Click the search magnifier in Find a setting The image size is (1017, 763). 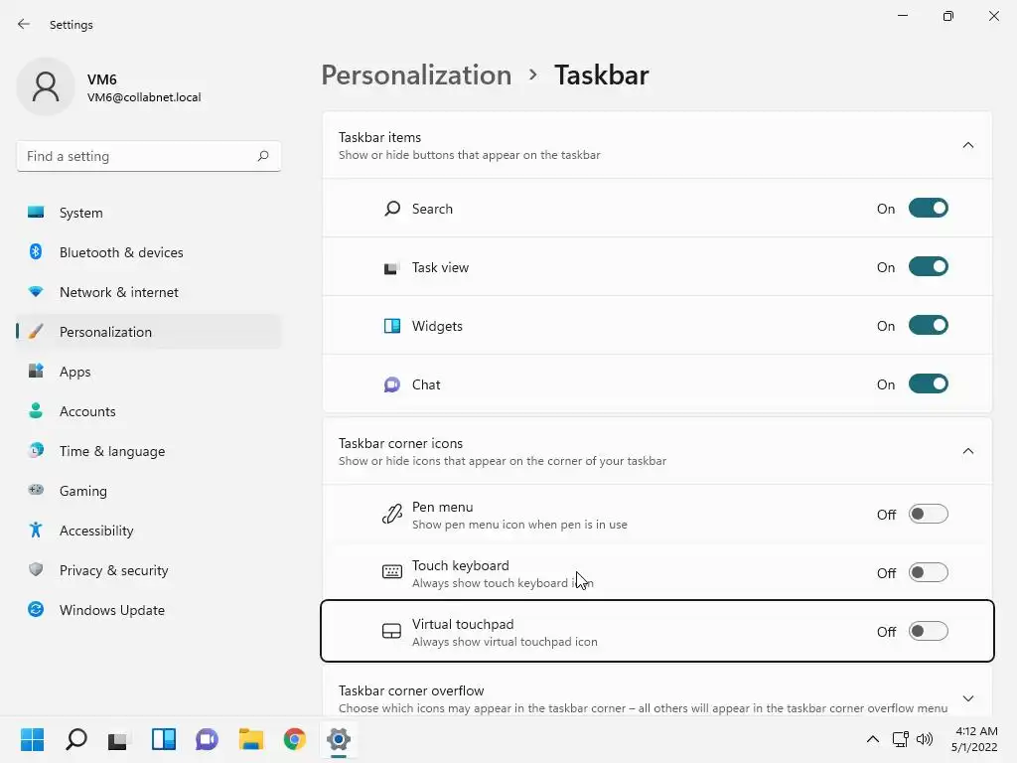pos(263,156)
